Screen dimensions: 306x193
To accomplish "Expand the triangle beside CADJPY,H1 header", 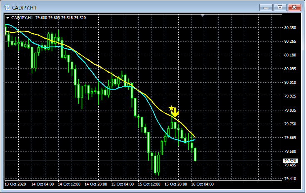I will click(7, 18).
